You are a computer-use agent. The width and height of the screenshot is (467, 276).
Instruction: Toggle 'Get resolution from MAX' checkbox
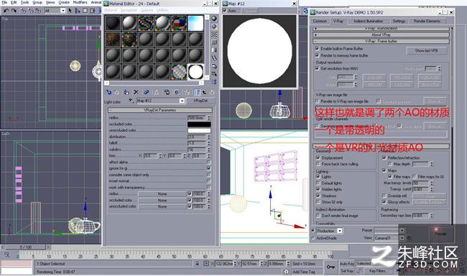(x=317, y=68)
